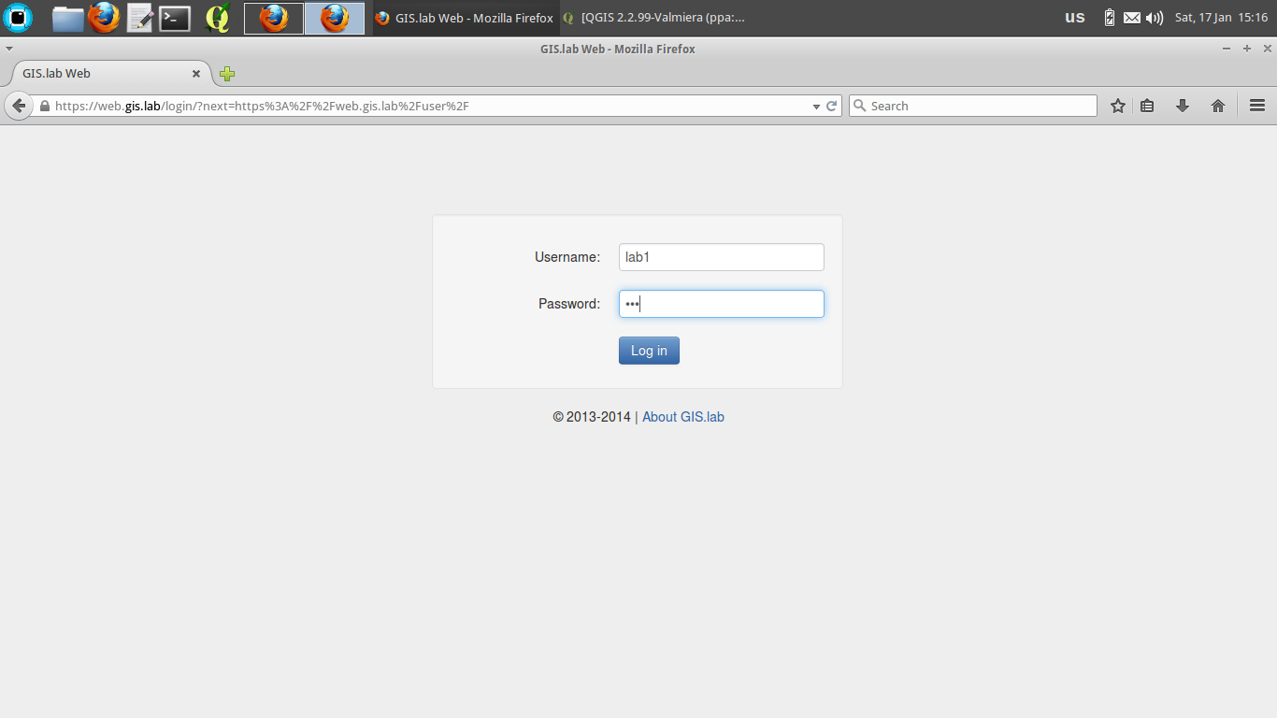Reload the page with the refresh icon

point(831,106)
